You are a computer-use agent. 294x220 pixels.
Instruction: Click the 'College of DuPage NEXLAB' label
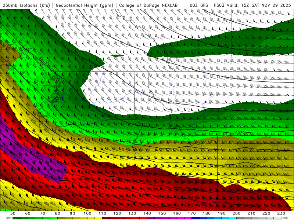(x=148, y=5)
